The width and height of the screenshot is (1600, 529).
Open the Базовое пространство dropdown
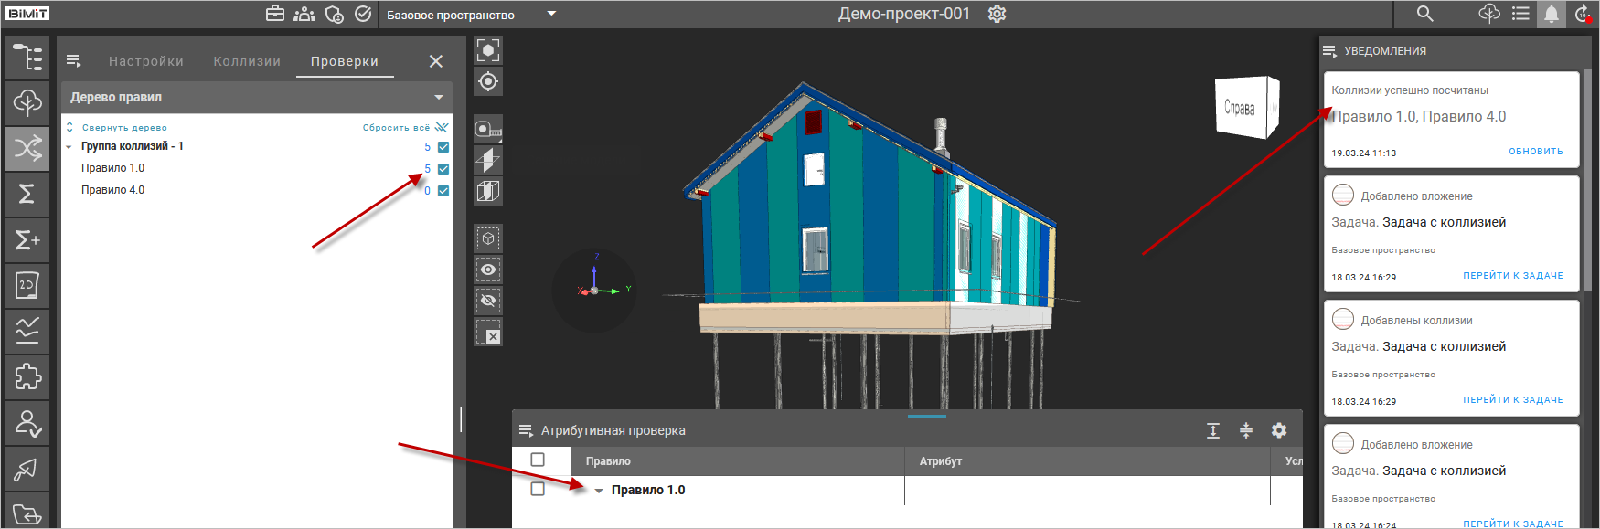(551, 14)
